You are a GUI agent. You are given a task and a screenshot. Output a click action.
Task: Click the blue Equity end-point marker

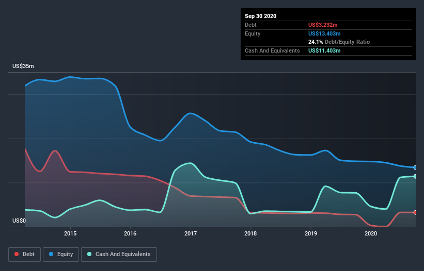pyautogui.click(x=415, y=167)
